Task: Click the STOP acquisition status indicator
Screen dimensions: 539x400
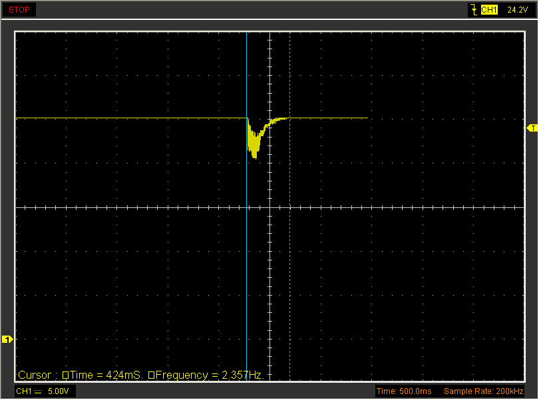Action: (19, 9)
